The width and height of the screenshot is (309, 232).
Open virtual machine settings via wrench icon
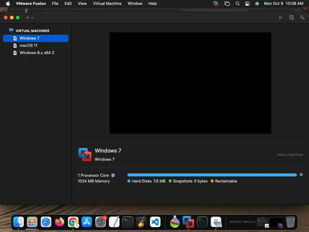(302, 18)
